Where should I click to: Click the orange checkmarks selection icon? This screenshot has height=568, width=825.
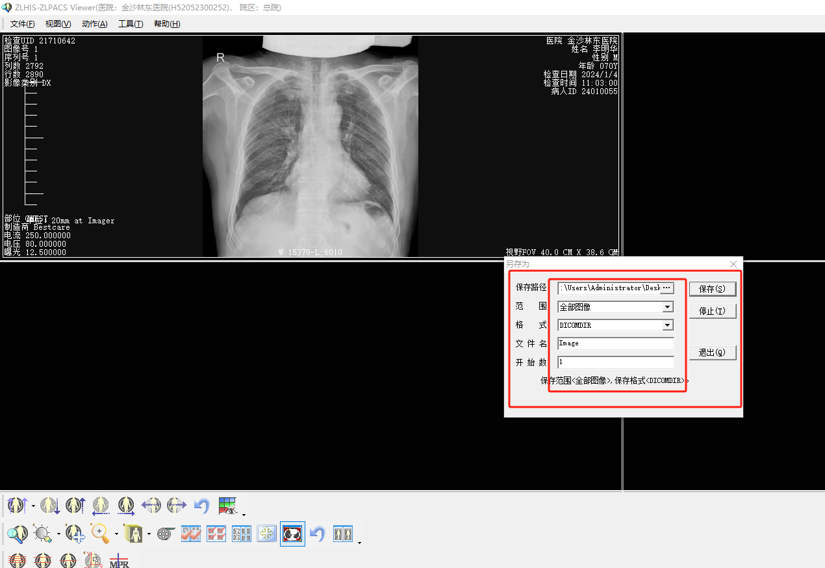191,534
